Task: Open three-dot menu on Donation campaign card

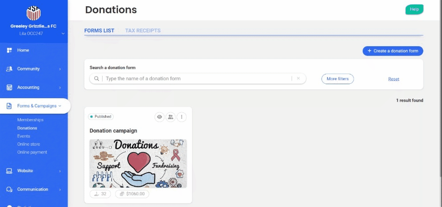Action: (182, 117)
